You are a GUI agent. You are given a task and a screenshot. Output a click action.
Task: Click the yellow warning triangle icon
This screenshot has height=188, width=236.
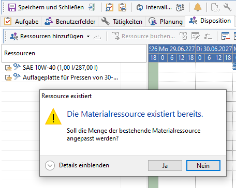(53, 117)
